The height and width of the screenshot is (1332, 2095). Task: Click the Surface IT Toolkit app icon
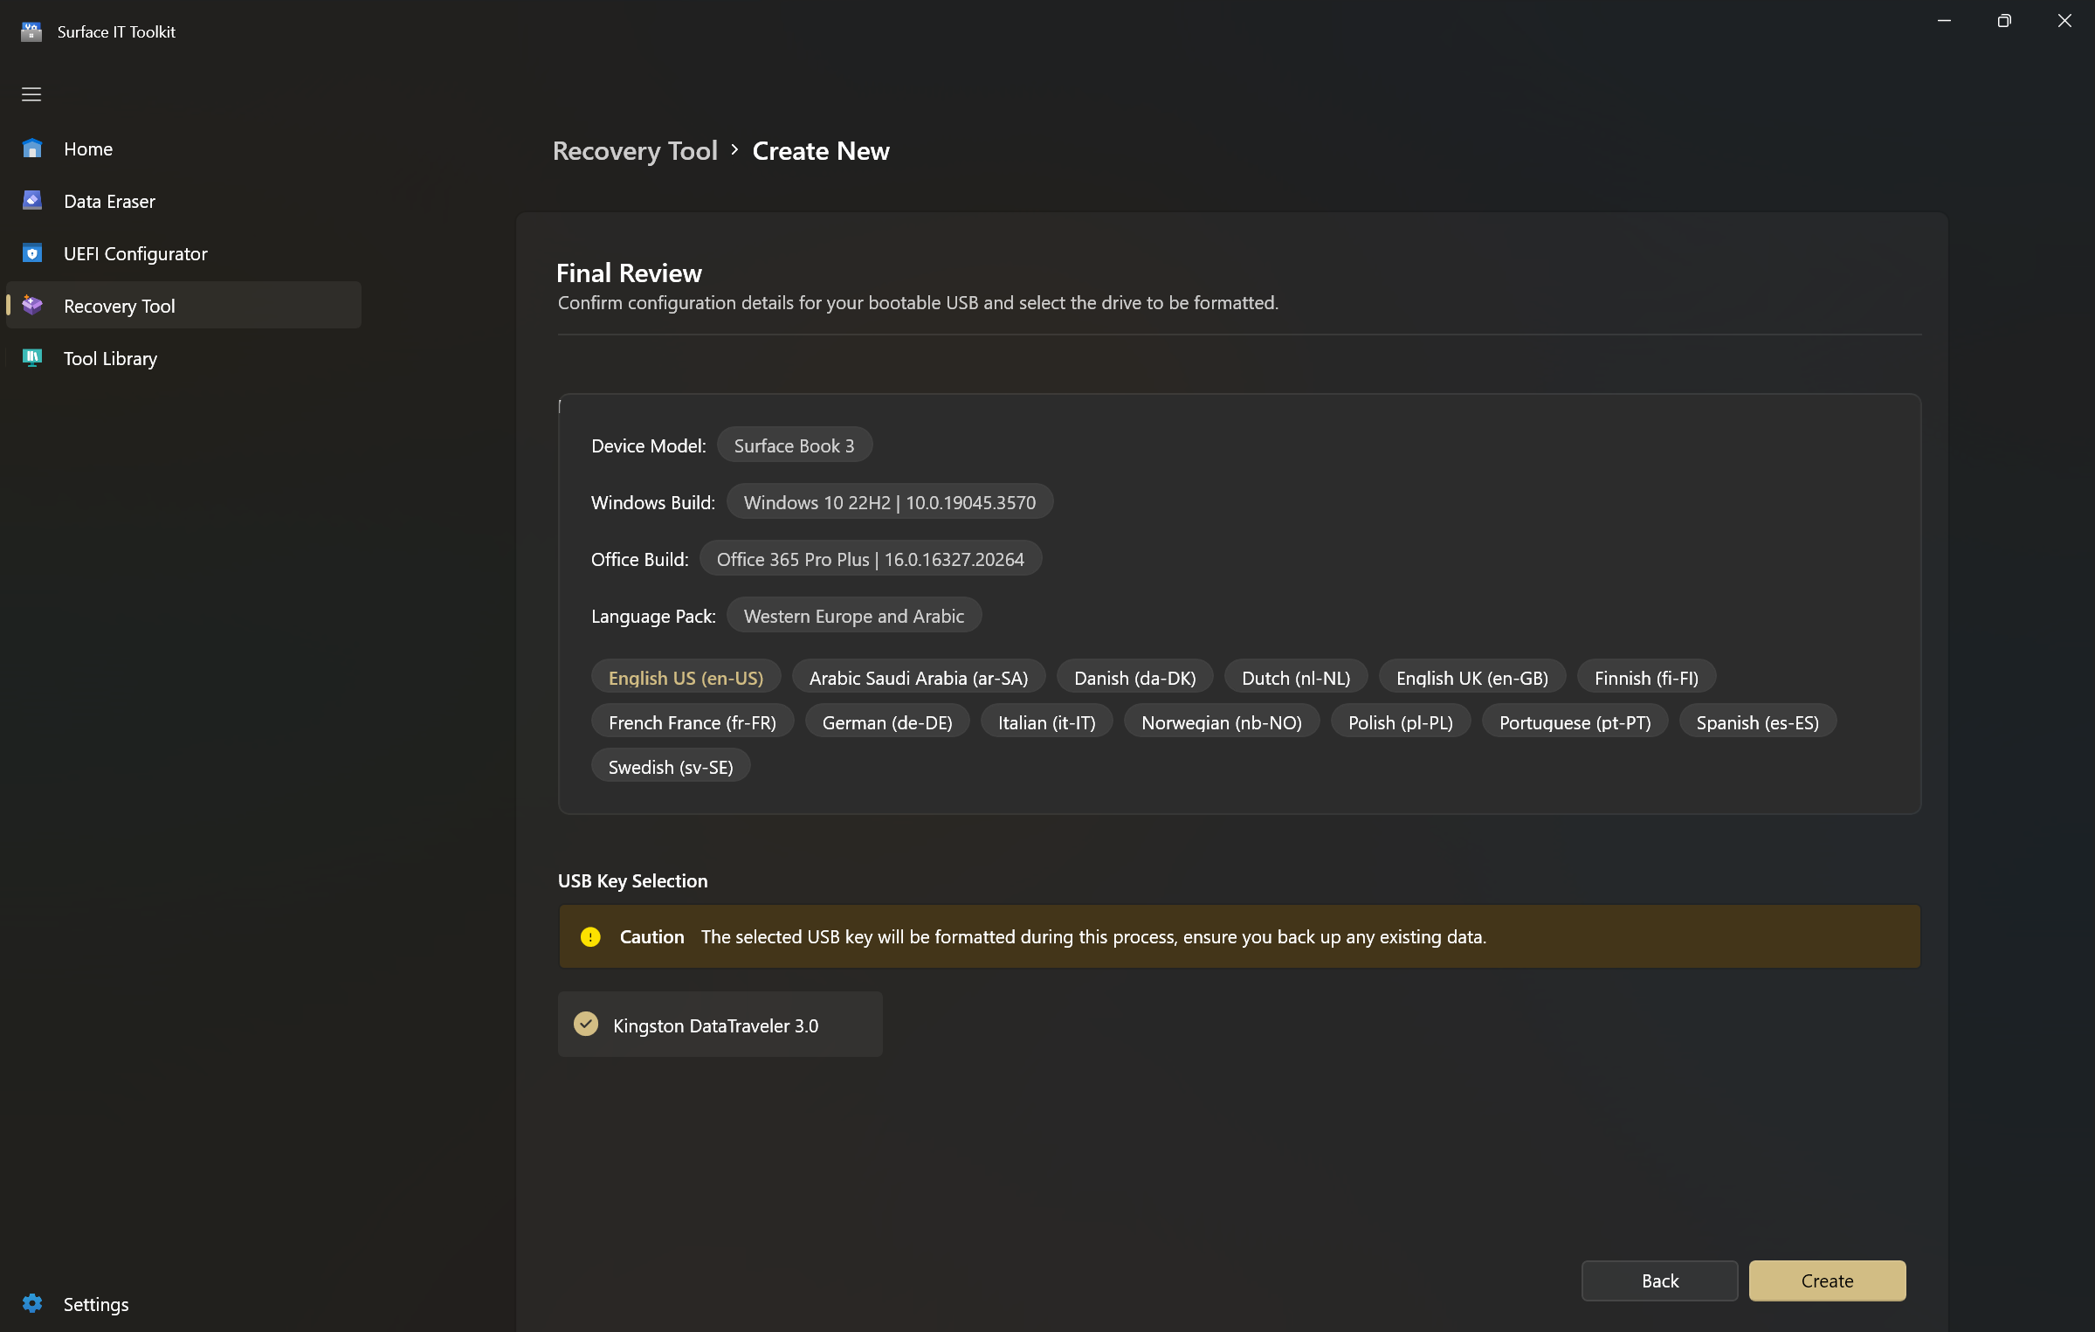coord(31,31)
